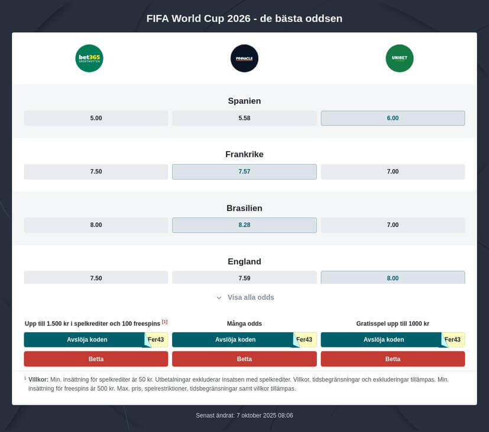The width and height of the screenshot is (489, 432).
Task: Select Unibet's 6.00 odds for Spanien
Action: [x=393, y=118]
